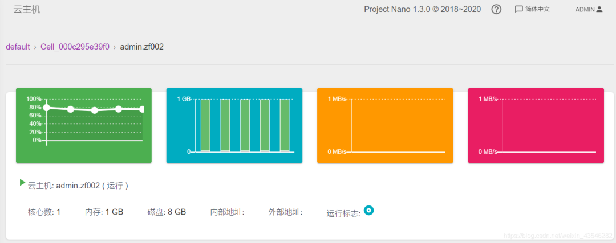Click the 云主机 page title
Screen dimensions: 616x243
point(27,10)
